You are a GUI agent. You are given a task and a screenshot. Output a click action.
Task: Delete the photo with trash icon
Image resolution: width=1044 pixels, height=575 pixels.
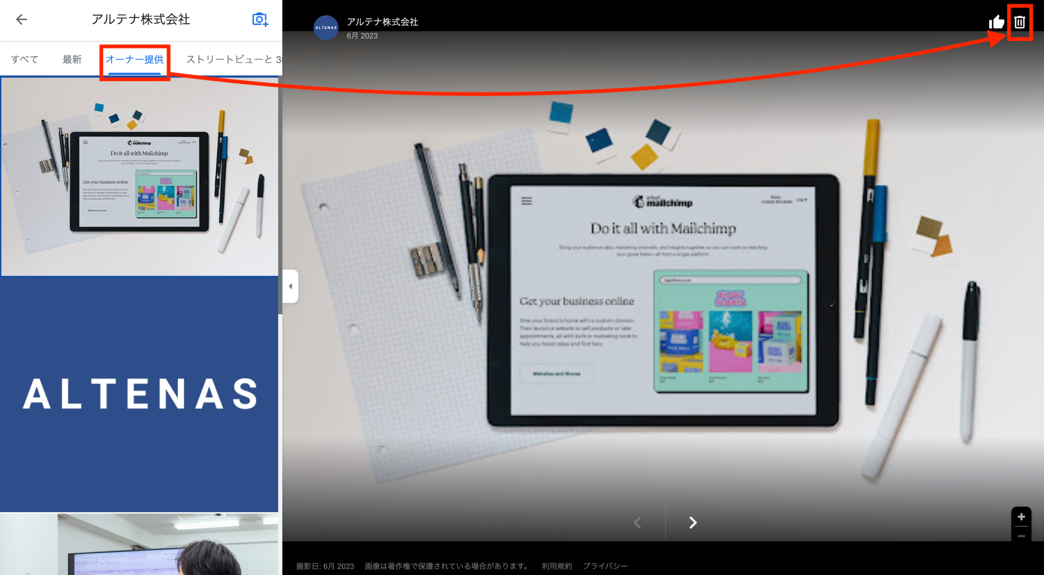tap(1020, 22)
